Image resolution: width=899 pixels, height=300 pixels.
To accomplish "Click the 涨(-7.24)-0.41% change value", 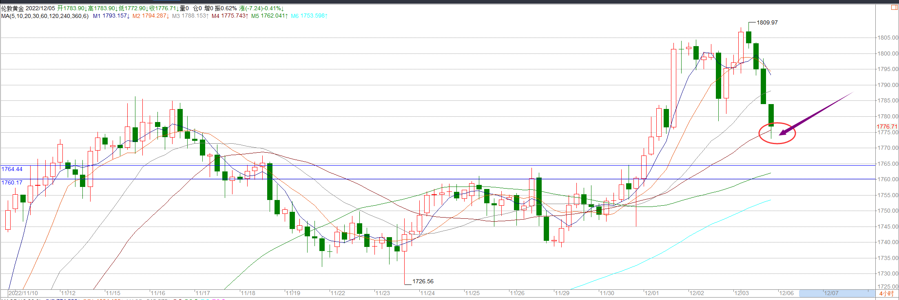I will click(x=261, y=8).
